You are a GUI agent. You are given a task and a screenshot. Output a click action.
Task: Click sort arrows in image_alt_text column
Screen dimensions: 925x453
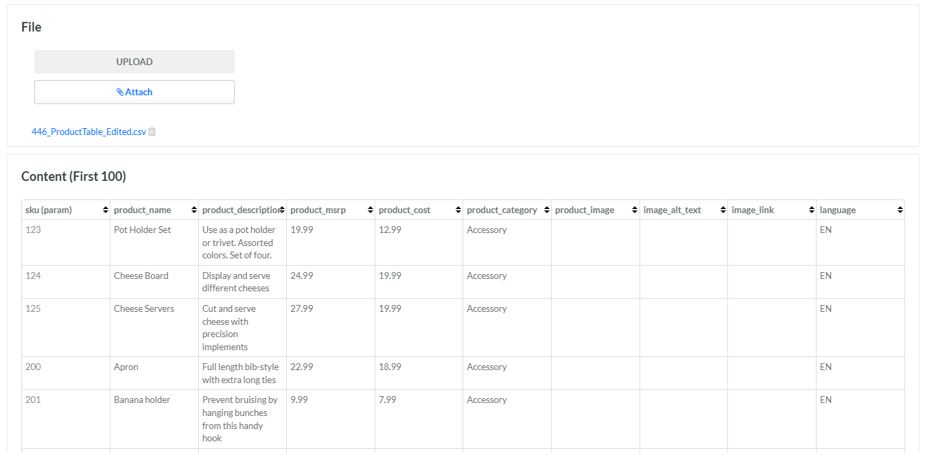pyautogui.click(x=723, y=210)
